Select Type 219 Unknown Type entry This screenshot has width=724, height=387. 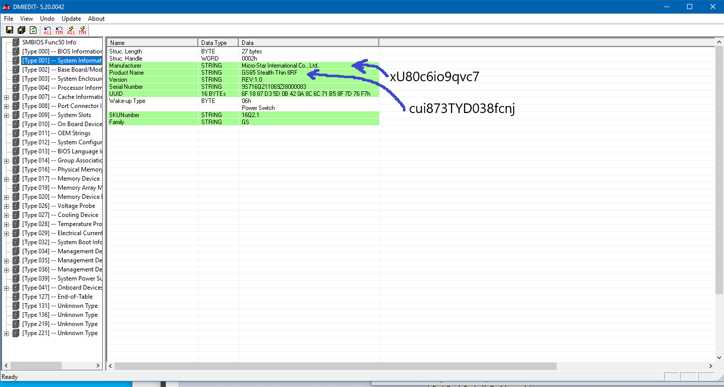60,324
